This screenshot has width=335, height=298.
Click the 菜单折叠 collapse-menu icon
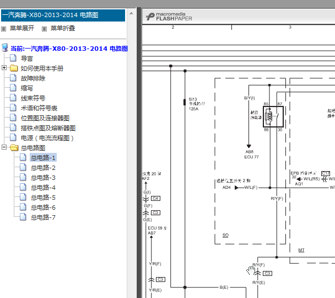(x=44, y=29)
